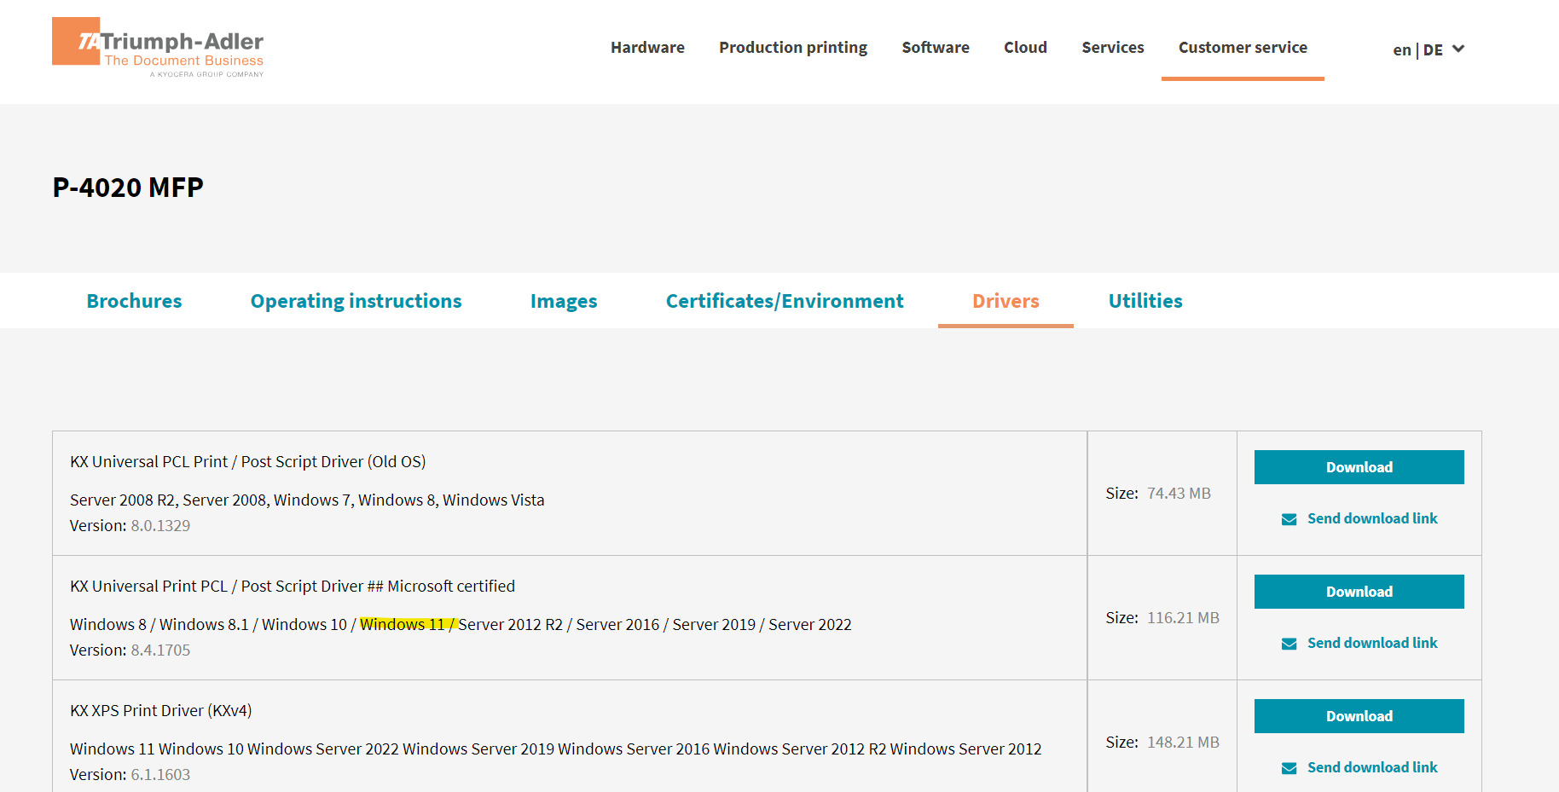Switch to Operating instructions tab
Image resolution: width=1559 pixels, height=792 pixels.
tap(356, 301)
